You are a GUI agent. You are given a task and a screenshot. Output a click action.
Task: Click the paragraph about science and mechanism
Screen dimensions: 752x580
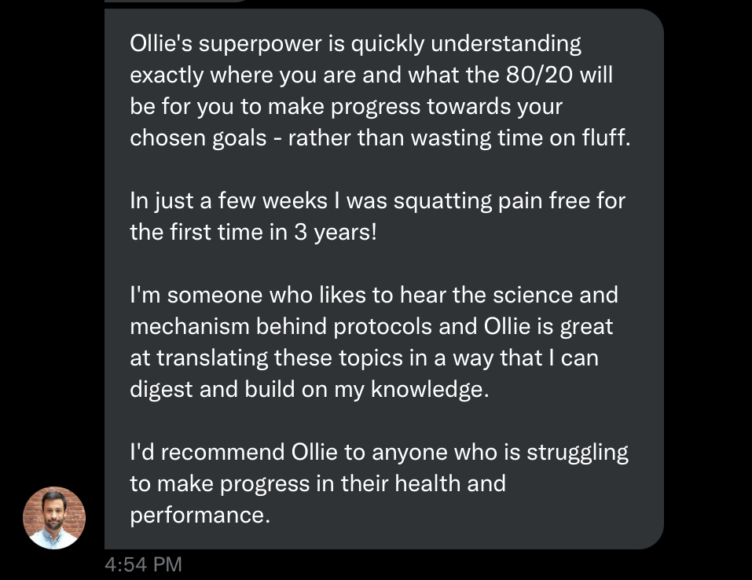(374, 342)
